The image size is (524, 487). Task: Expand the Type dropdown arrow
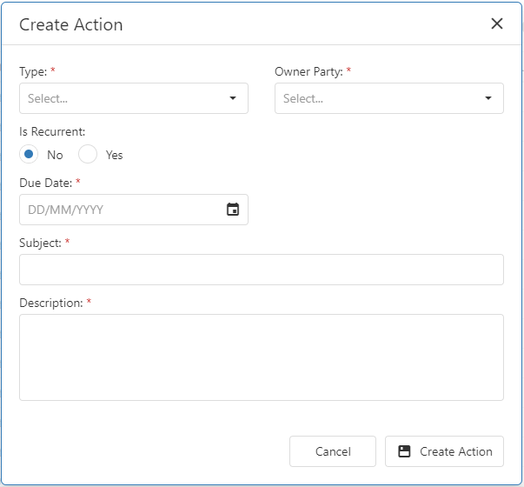click(233, 98)
